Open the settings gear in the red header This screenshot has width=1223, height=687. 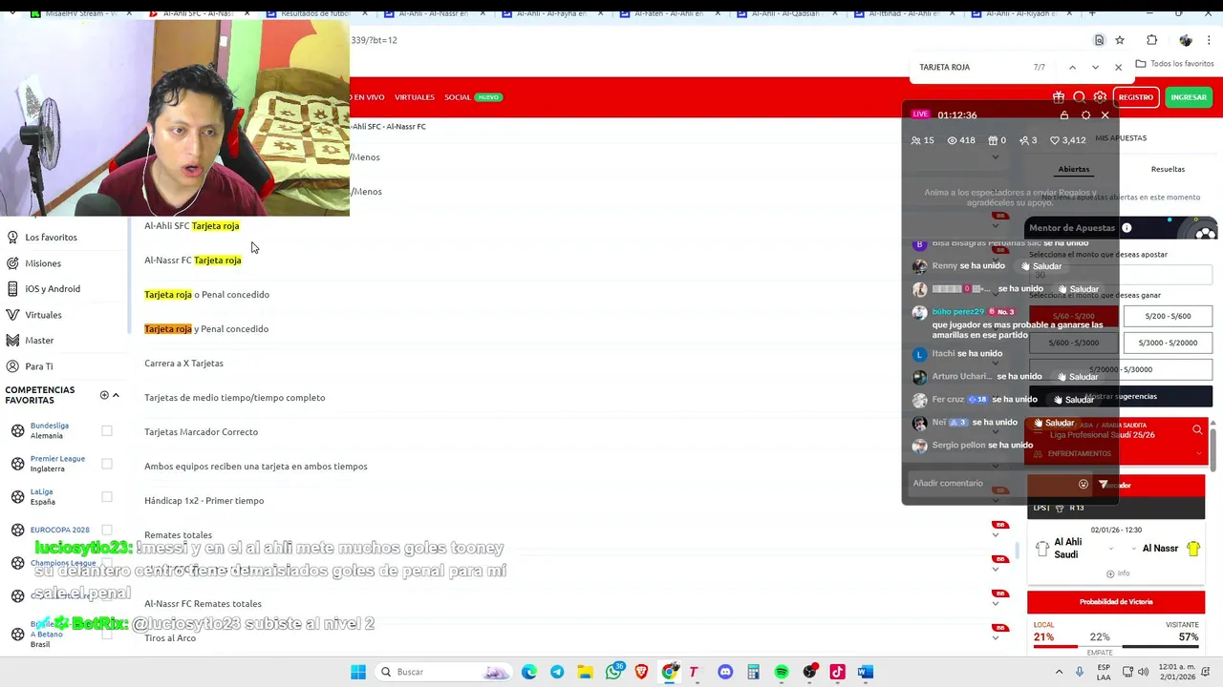[x=1100, y=97]
